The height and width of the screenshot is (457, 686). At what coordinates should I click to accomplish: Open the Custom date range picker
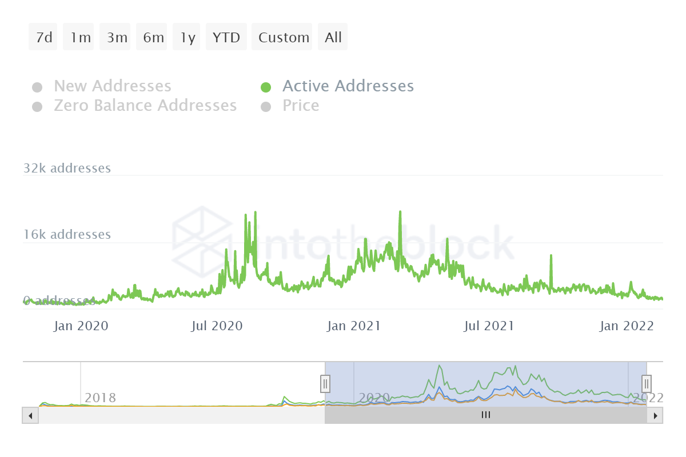[x=284, y=38]
